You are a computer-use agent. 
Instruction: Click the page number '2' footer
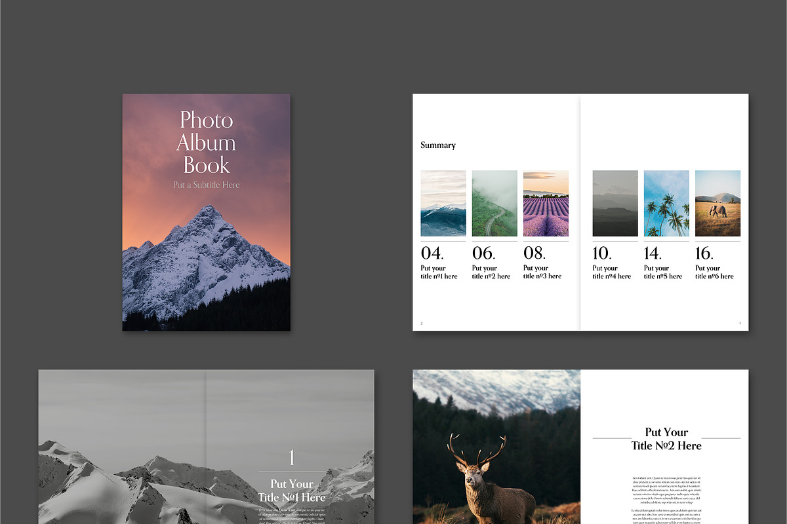pyautogui.click(x=422, y=324)
